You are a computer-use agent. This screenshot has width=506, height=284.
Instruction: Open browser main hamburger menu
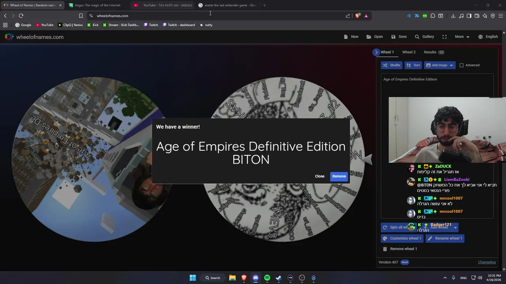tap(501, 16)
